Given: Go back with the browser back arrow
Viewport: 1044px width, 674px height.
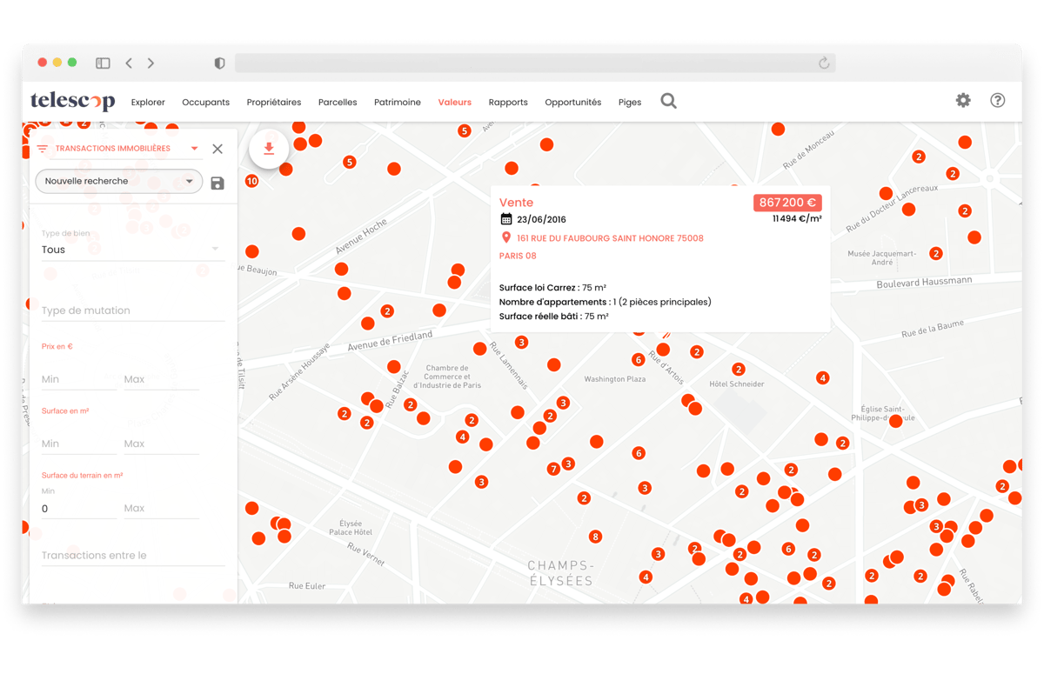Looking at the screenshot, I should 129,63.
